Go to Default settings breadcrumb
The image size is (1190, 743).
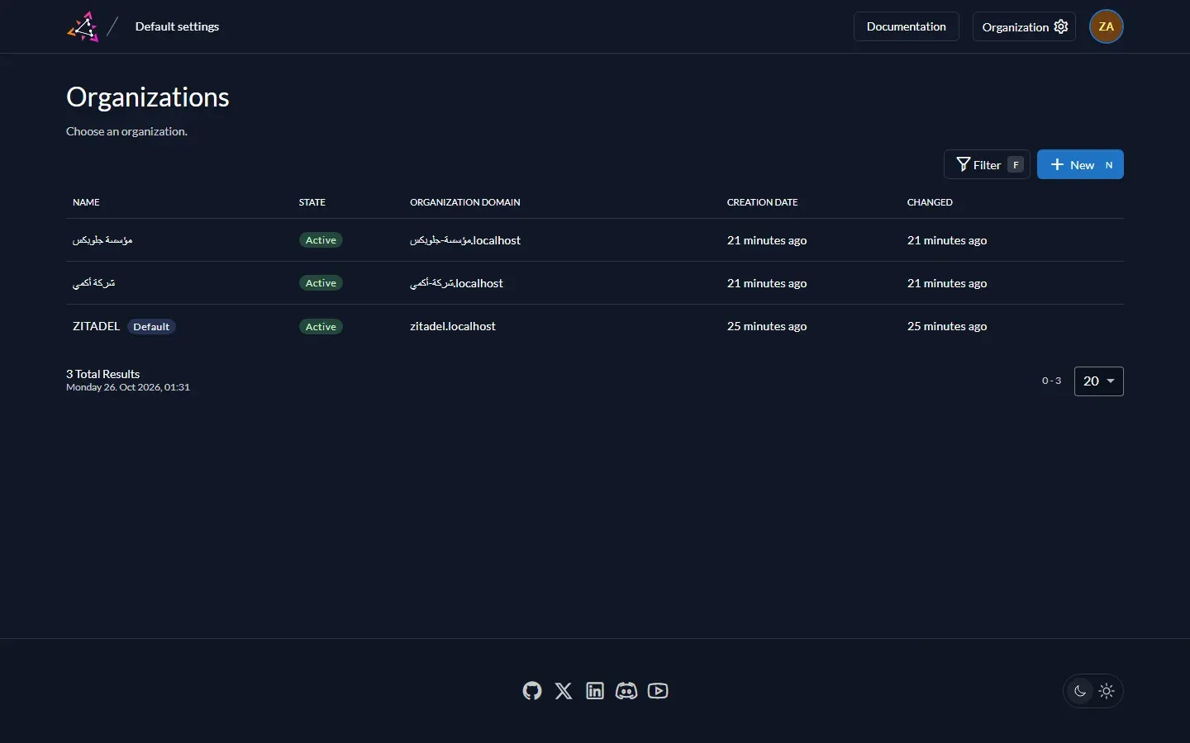(x=177, y=26)
